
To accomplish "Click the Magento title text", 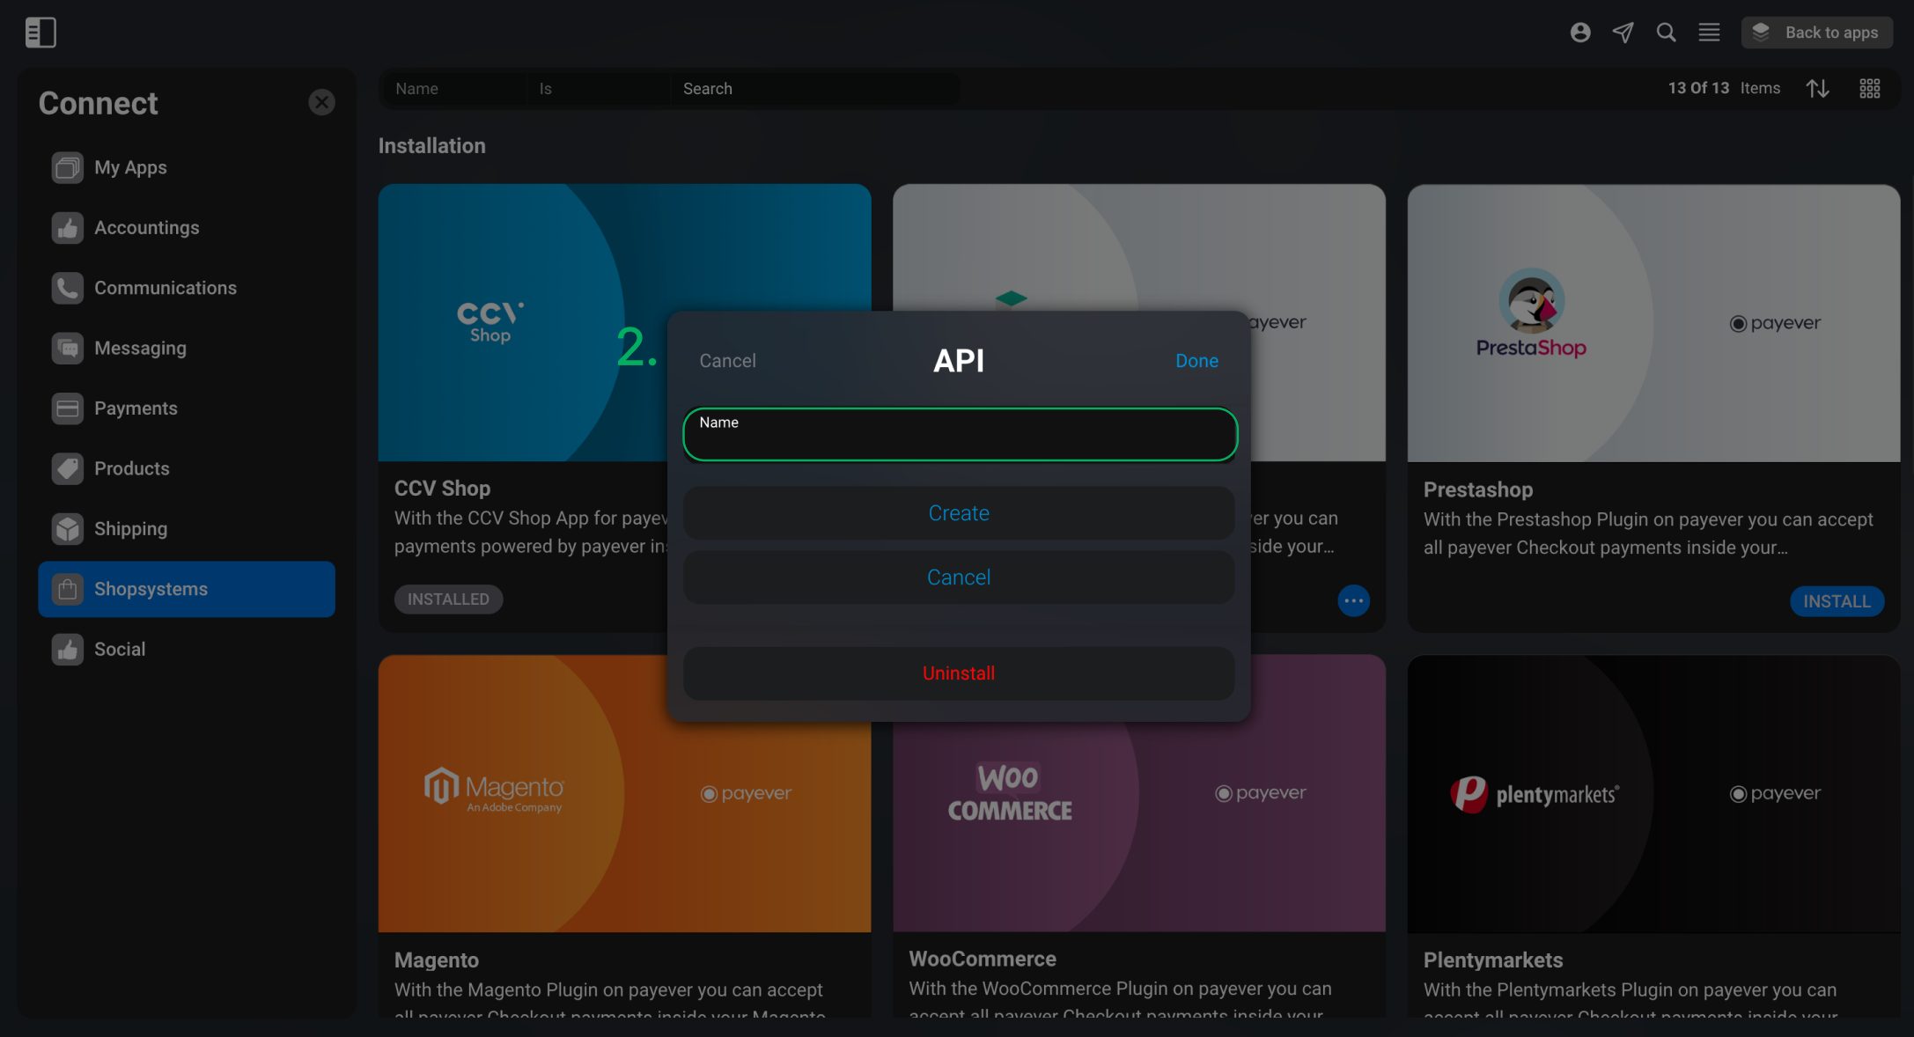I will tap(436, 960).
